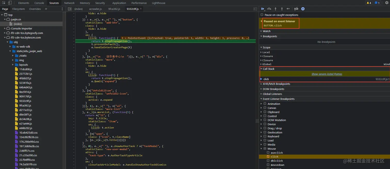Expand the Keyboard event listener category
Screen dimensions: 390x169
261,136
